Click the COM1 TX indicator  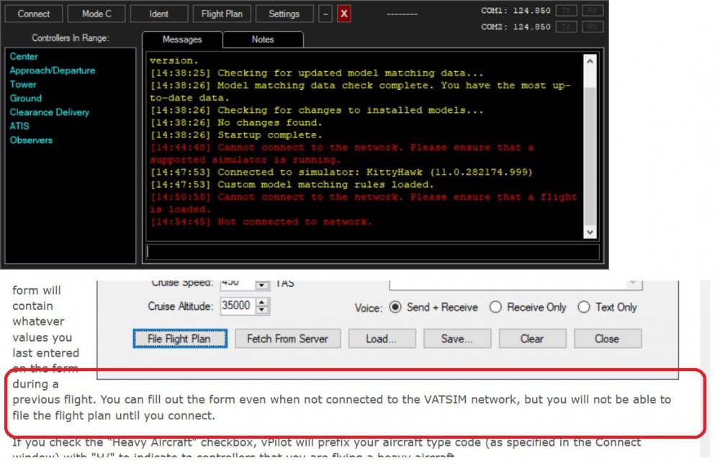[567, 12]
